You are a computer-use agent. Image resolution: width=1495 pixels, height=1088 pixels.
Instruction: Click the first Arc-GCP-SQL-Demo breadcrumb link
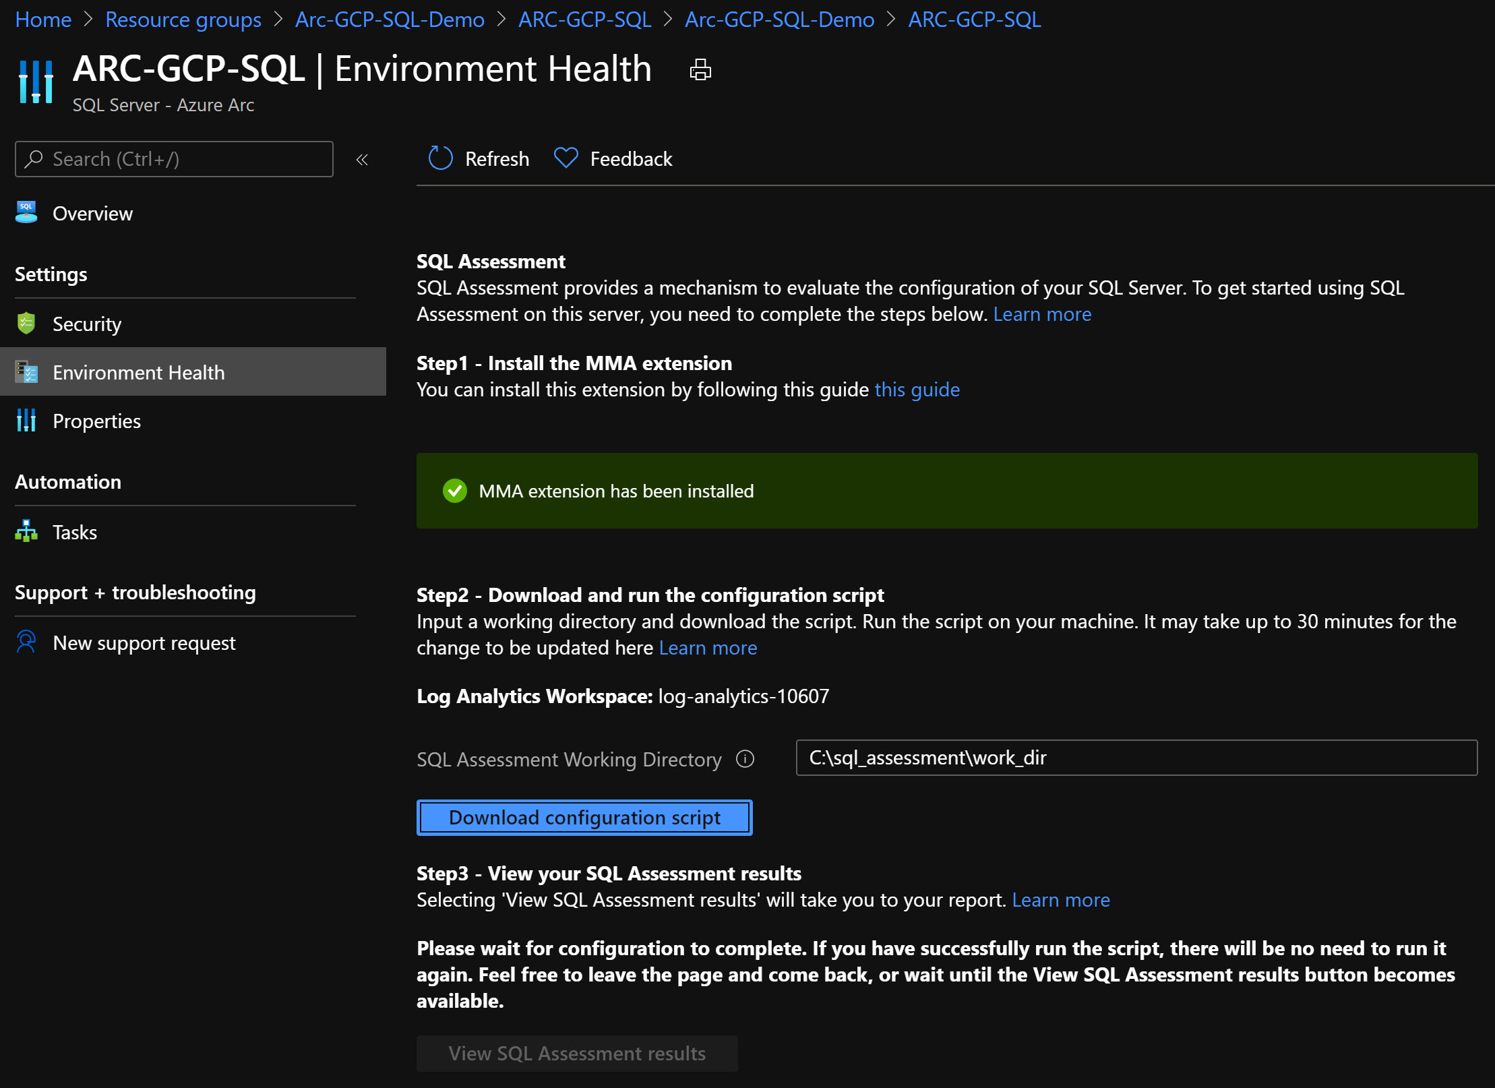390,20
